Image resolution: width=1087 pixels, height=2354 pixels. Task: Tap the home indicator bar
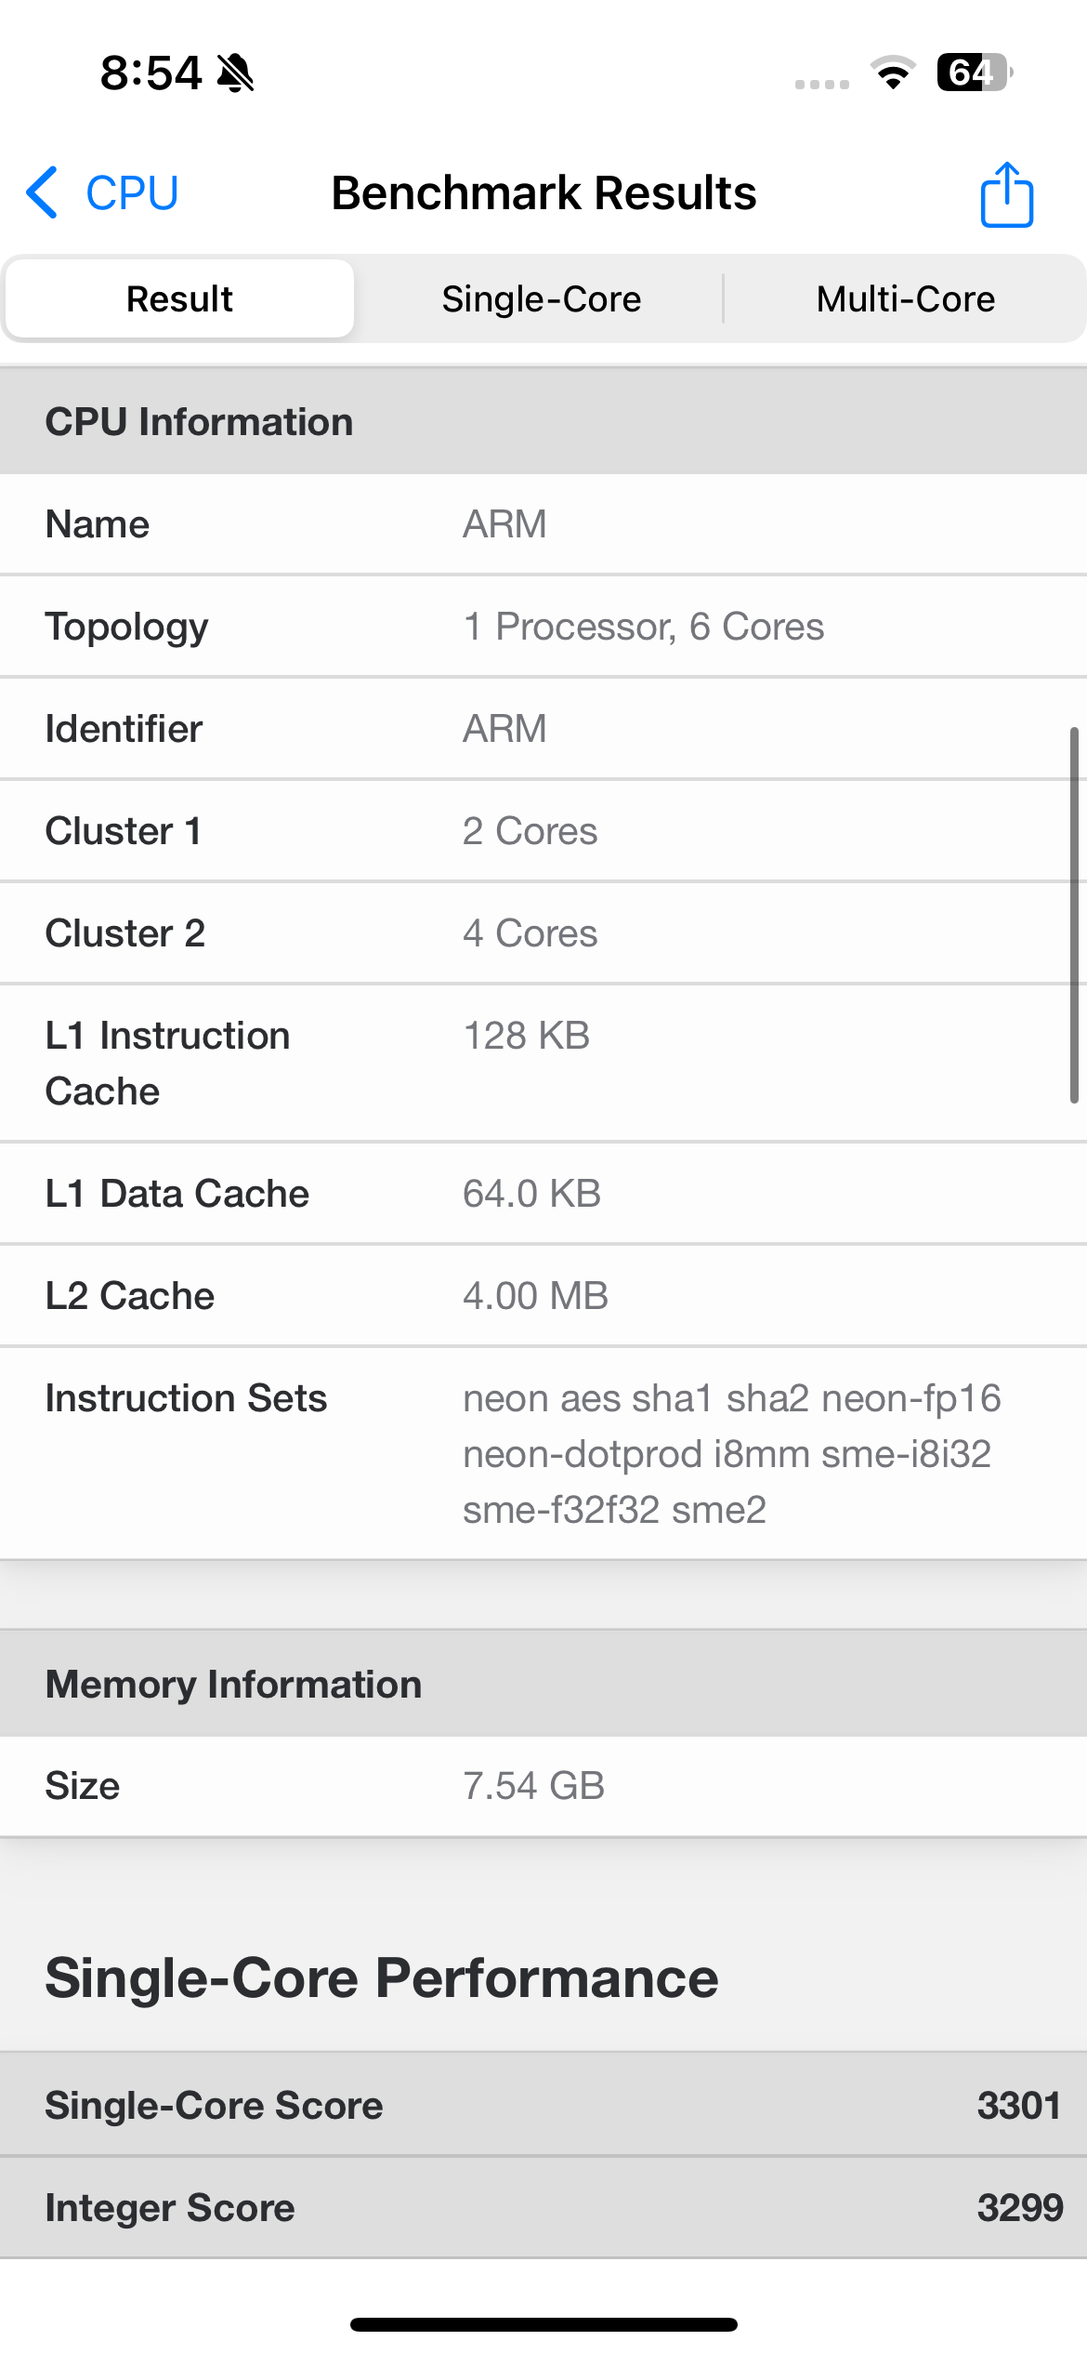(x=543, y=2324)
